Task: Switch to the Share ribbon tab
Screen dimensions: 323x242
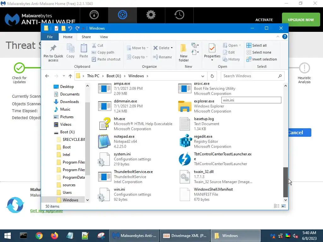Action: click(86, 37)
